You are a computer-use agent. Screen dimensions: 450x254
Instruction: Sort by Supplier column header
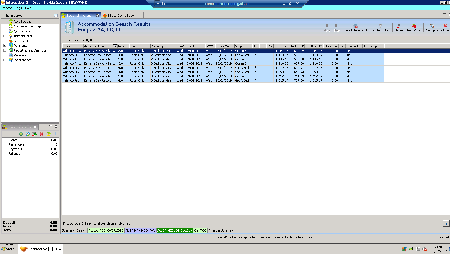[x=243, y=46]
